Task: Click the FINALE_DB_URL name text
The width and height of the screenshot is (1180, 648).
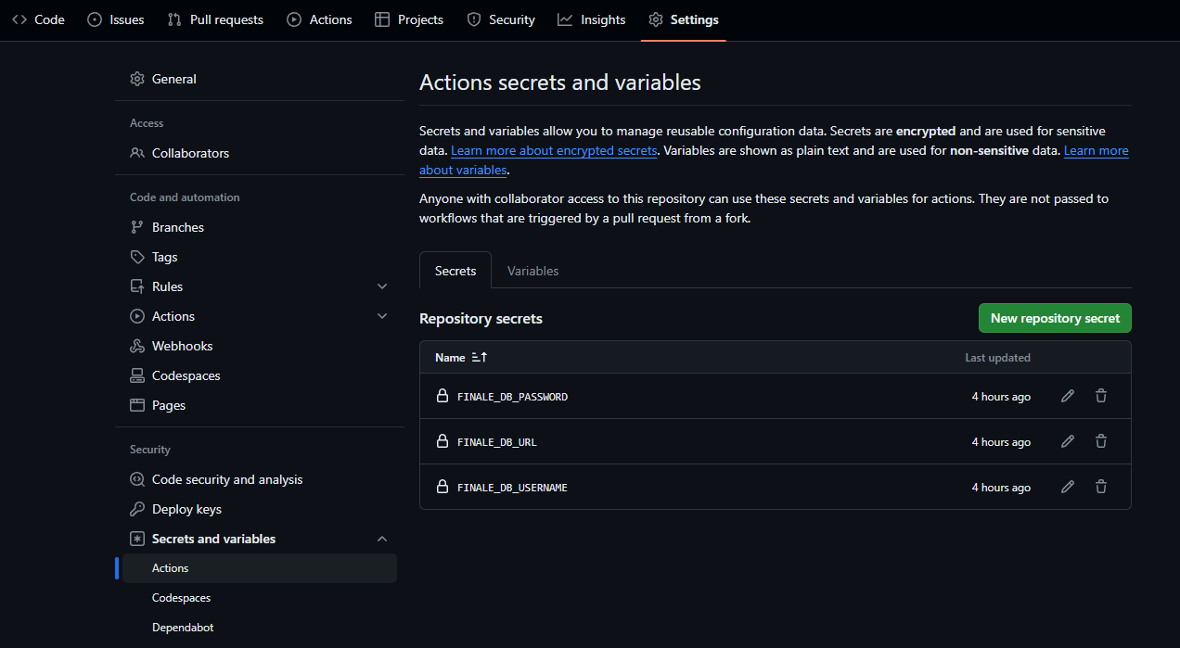Action: tap(497, 442)
